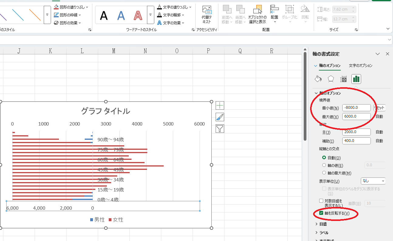Viewport: 393px width, 241px height.
Task: Click the 高さ height input field
Action: 344,9
